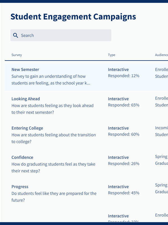This screenshot has width=168, height=225.
Task: Click the New Semester survey description text
Action: (x=51, y=80)
